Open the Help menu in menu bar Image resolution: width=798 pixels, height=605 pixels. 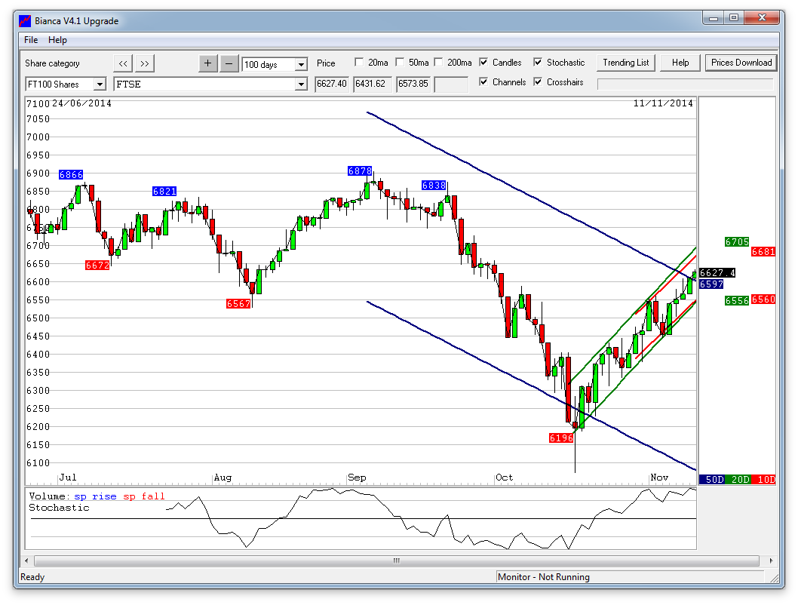(x=57, y=40)
